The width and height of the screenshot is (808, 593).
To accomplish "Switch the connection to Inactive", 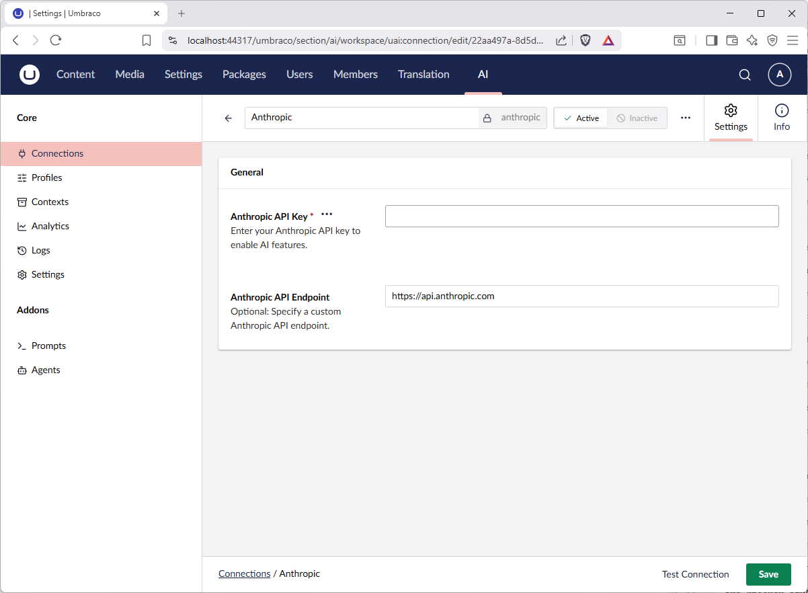I will point(637,118).
